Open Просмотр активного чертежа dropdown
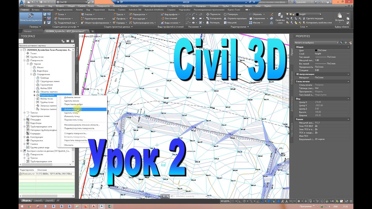The height and width of the screenshot is (209, 372). [46, 46]
